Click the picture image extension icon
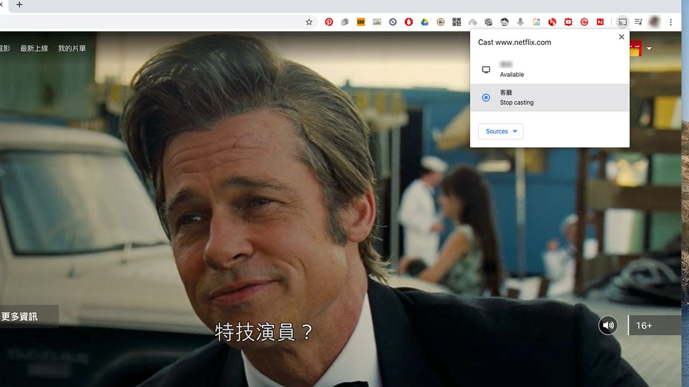This screenshot has height=387, width=689. point(377,22)
